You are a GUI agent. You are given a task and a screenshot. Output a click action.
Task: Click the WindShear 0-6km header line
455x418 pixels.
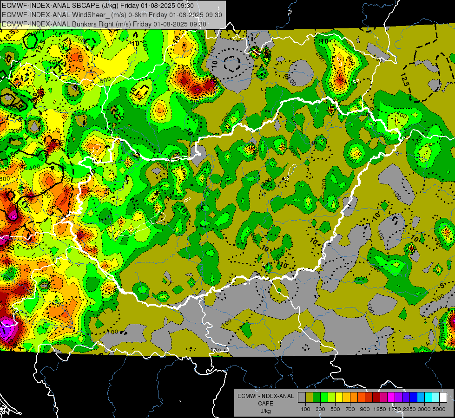coord(112,15)
